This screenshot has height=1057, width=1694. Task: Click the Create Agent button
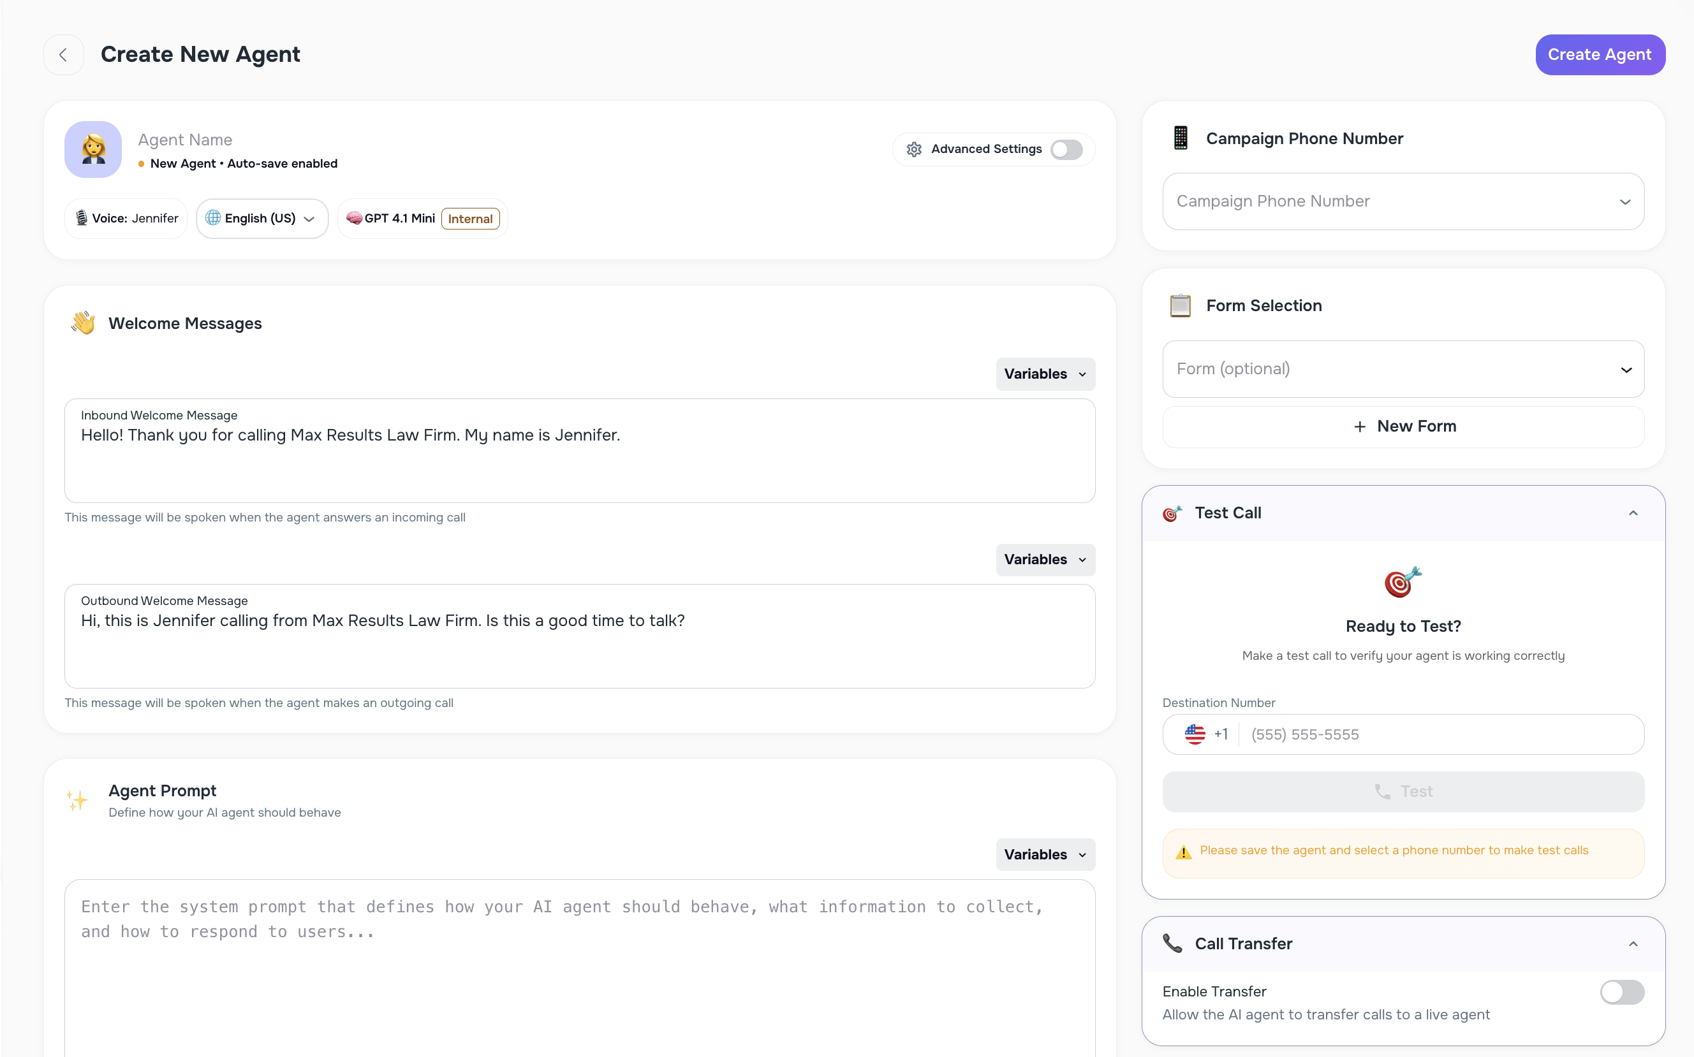pos(1600,55)
